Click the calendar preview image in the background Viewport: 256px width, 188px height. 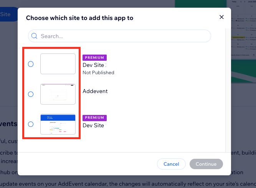pyautogui.click(x=243, y=41)
